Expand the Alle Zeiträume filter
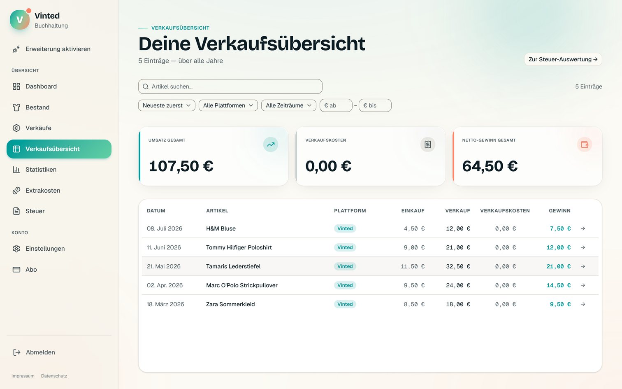The height and width of the screenshot is (389, 622). point(289,105)
